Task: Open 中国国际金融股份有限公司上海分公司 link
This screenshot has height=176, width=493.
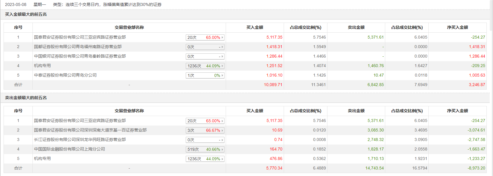Action: [69, 149]
